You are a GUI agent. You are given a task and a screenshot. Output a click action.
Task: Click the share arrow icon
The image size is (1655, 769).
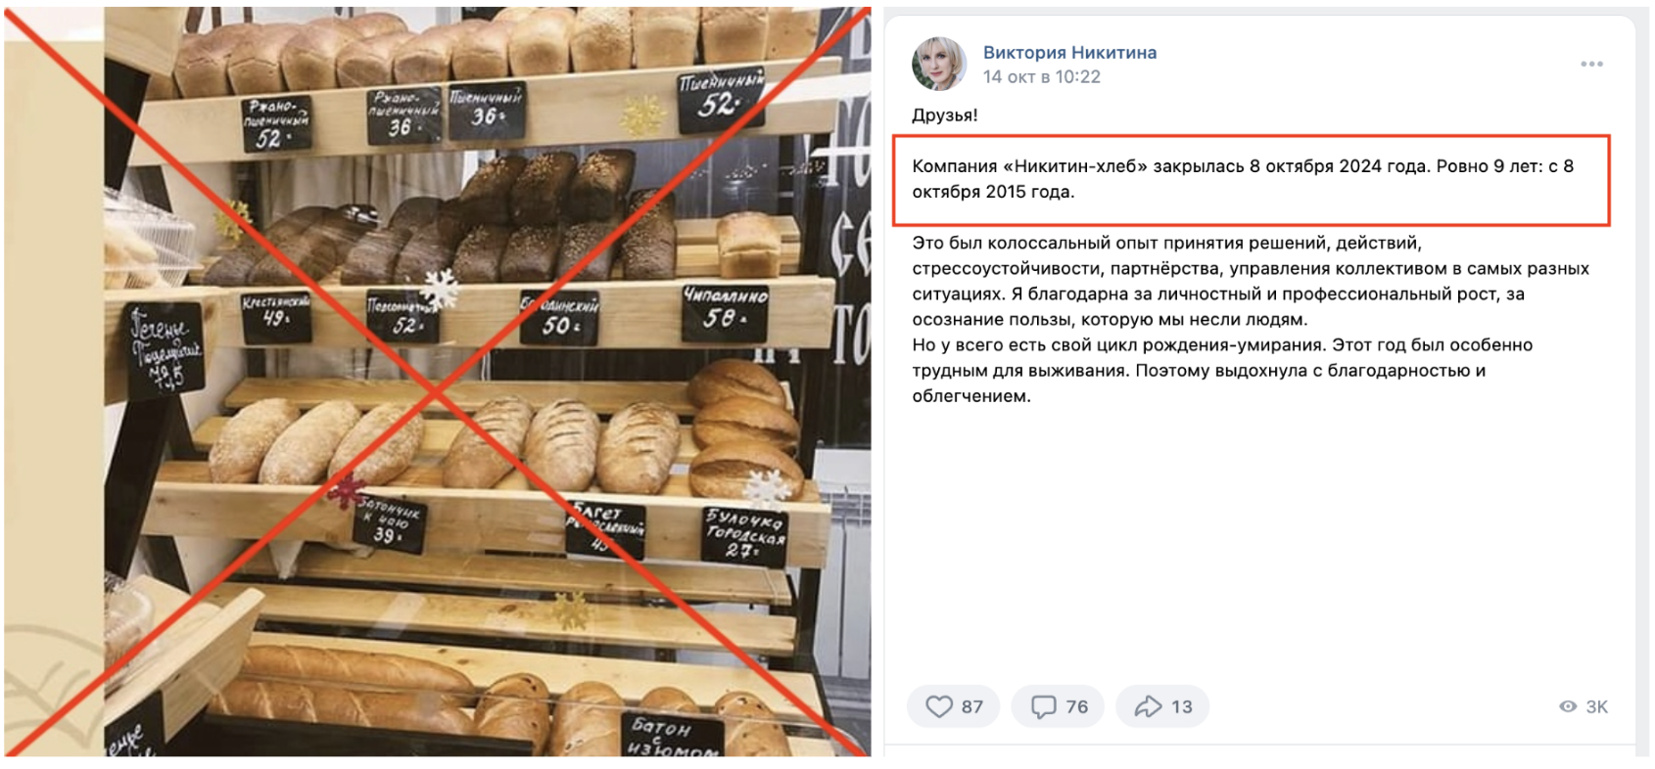coord(1148,706)
